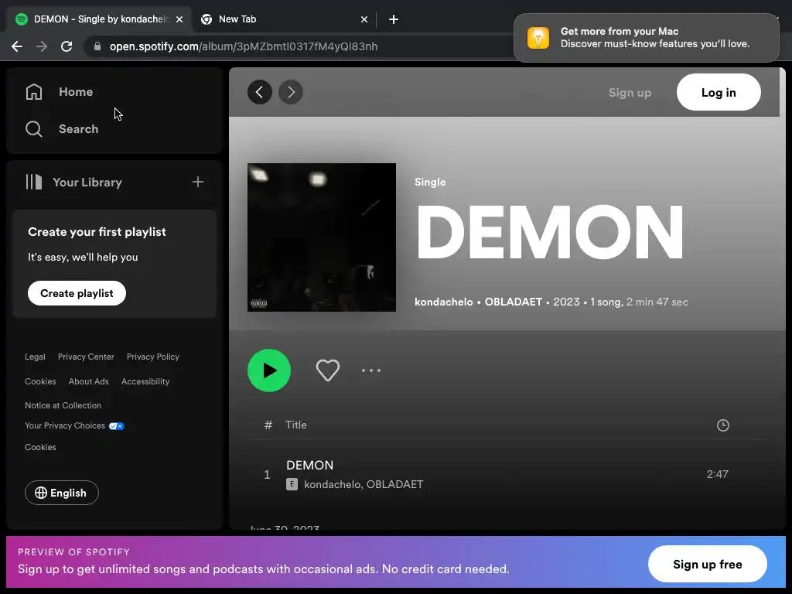The height and width of the screenshot is (594, 792).
Task: Open artist OBLADAET in the album header
Action: click(514, 302)
